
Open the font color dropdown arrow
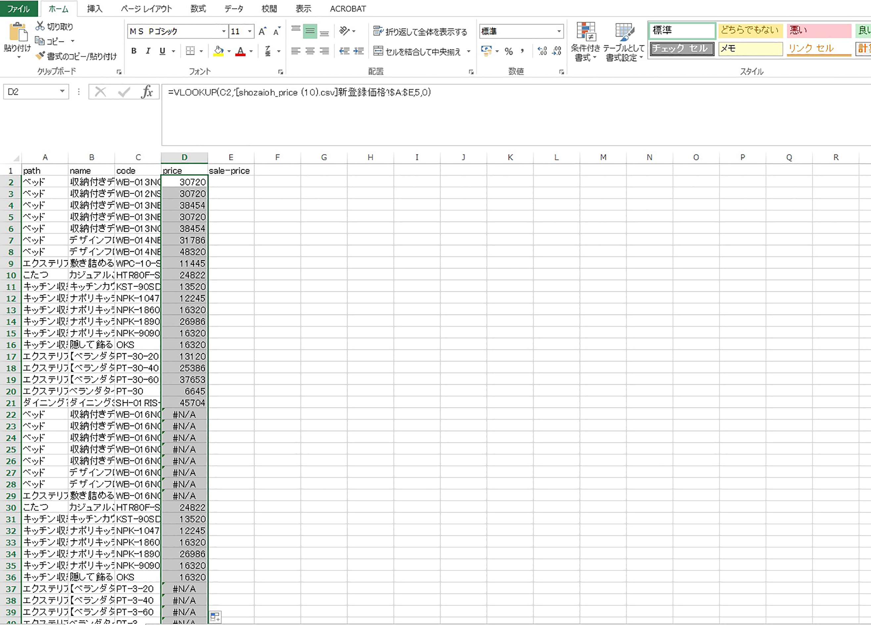[251, 51]
